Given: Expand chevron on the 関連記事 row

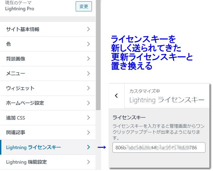Looking at the screenshot, I should [x=88, y=132].
